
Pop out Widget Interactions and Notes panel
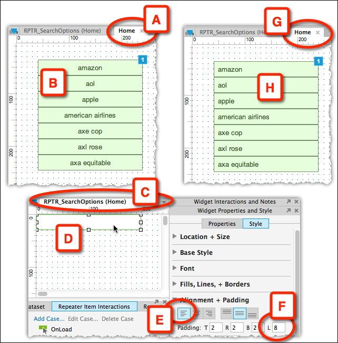pyautogui.click(x=289, y=202)
